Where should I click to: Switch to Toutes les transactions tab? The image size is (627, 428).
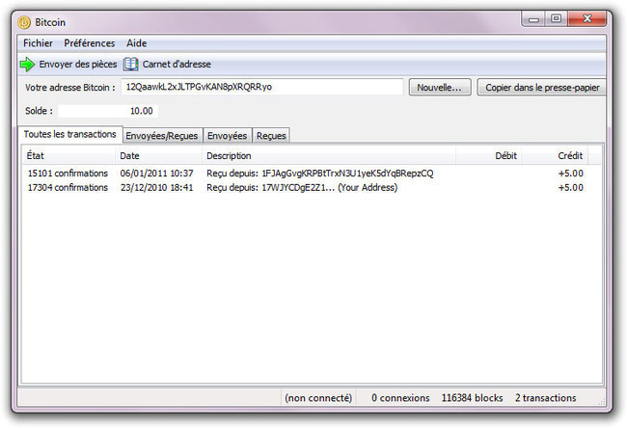[x=70, y=134]
